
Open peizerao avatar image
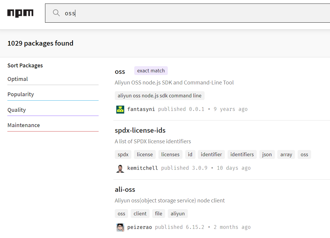(120, 227)
